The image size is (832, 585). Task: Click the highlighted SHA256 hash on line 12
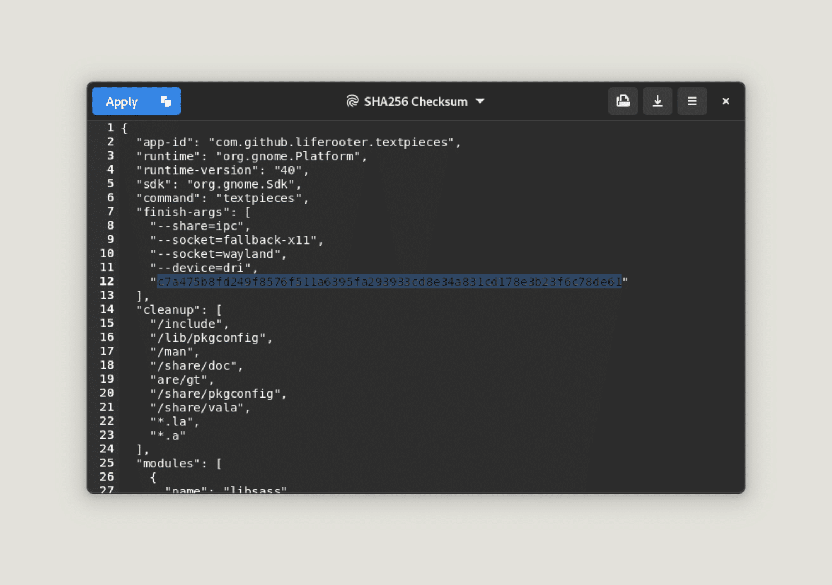pos(389,282)
